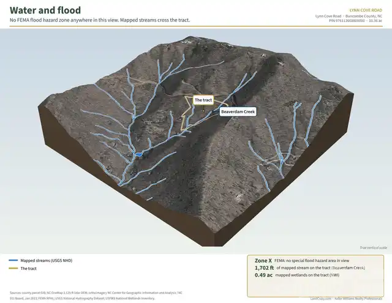392x303 pixels.
Task: Click the "True vertical scale" note
Action: click(x=373, y=247)
